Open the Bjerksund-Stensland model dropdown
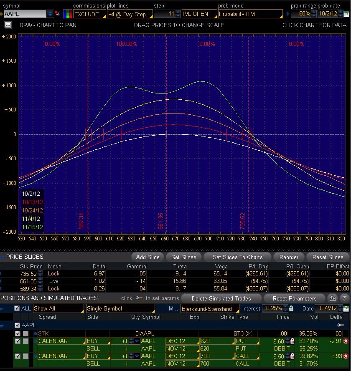The width and height of the screenshot is (351, 371). tap(210, 308)
